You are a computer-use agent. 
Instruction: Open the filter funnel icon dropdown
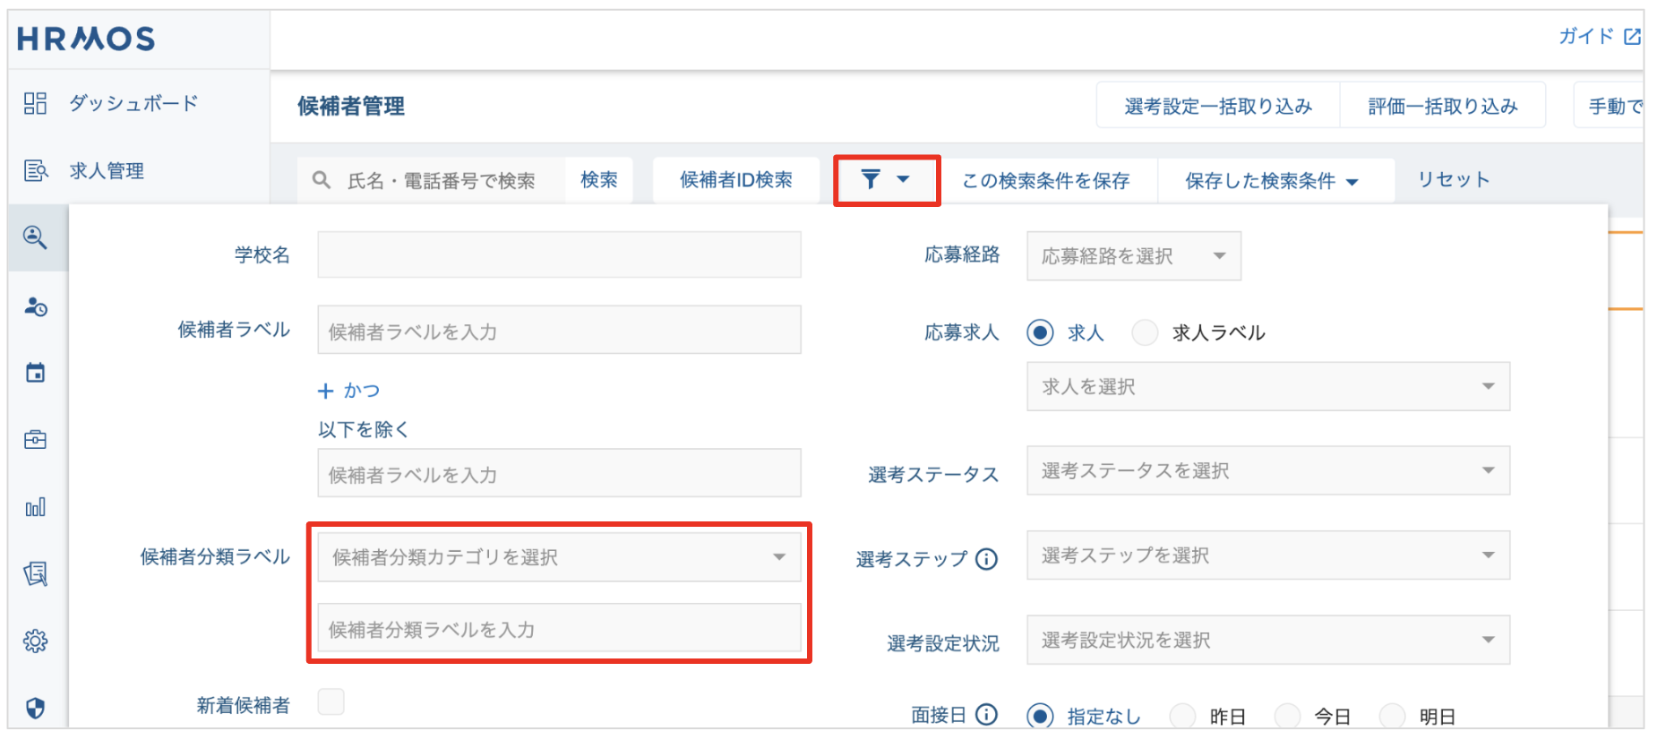[x=885, y=180]
